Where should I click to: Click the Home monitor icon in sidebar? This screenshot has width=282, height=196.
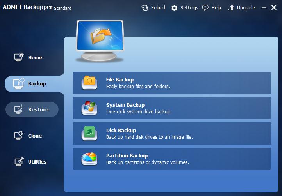pos(19,57)
